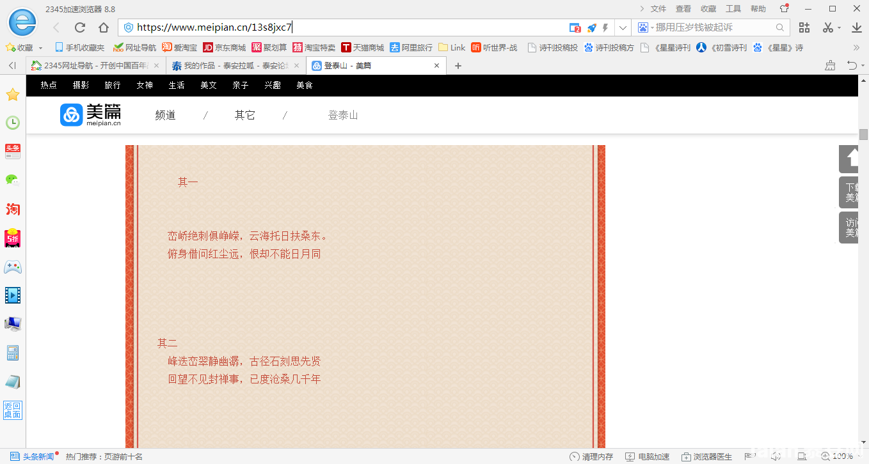Click the vertical page scrollbar thumb
This screenshot has width=869, height=464.
(x=863, y=134)
